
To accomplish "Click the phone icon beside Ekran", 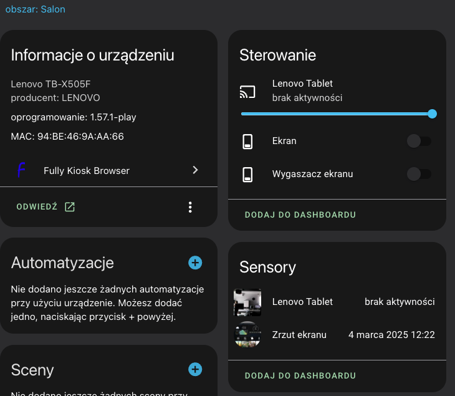I will coord(247,142).
